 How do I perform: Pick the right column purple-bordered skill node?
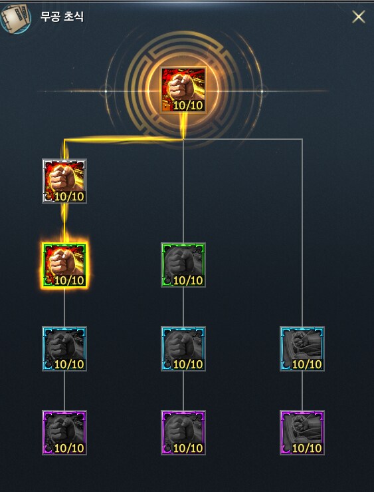pos(302,433)
